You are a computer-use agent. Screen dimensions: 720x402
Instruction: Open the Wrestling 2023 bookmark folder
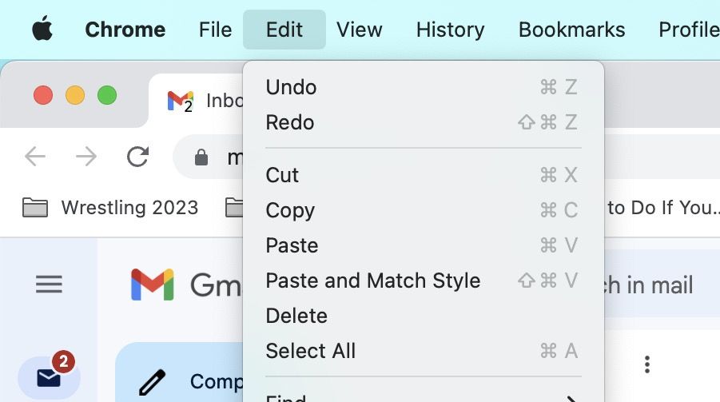[110, 208]
